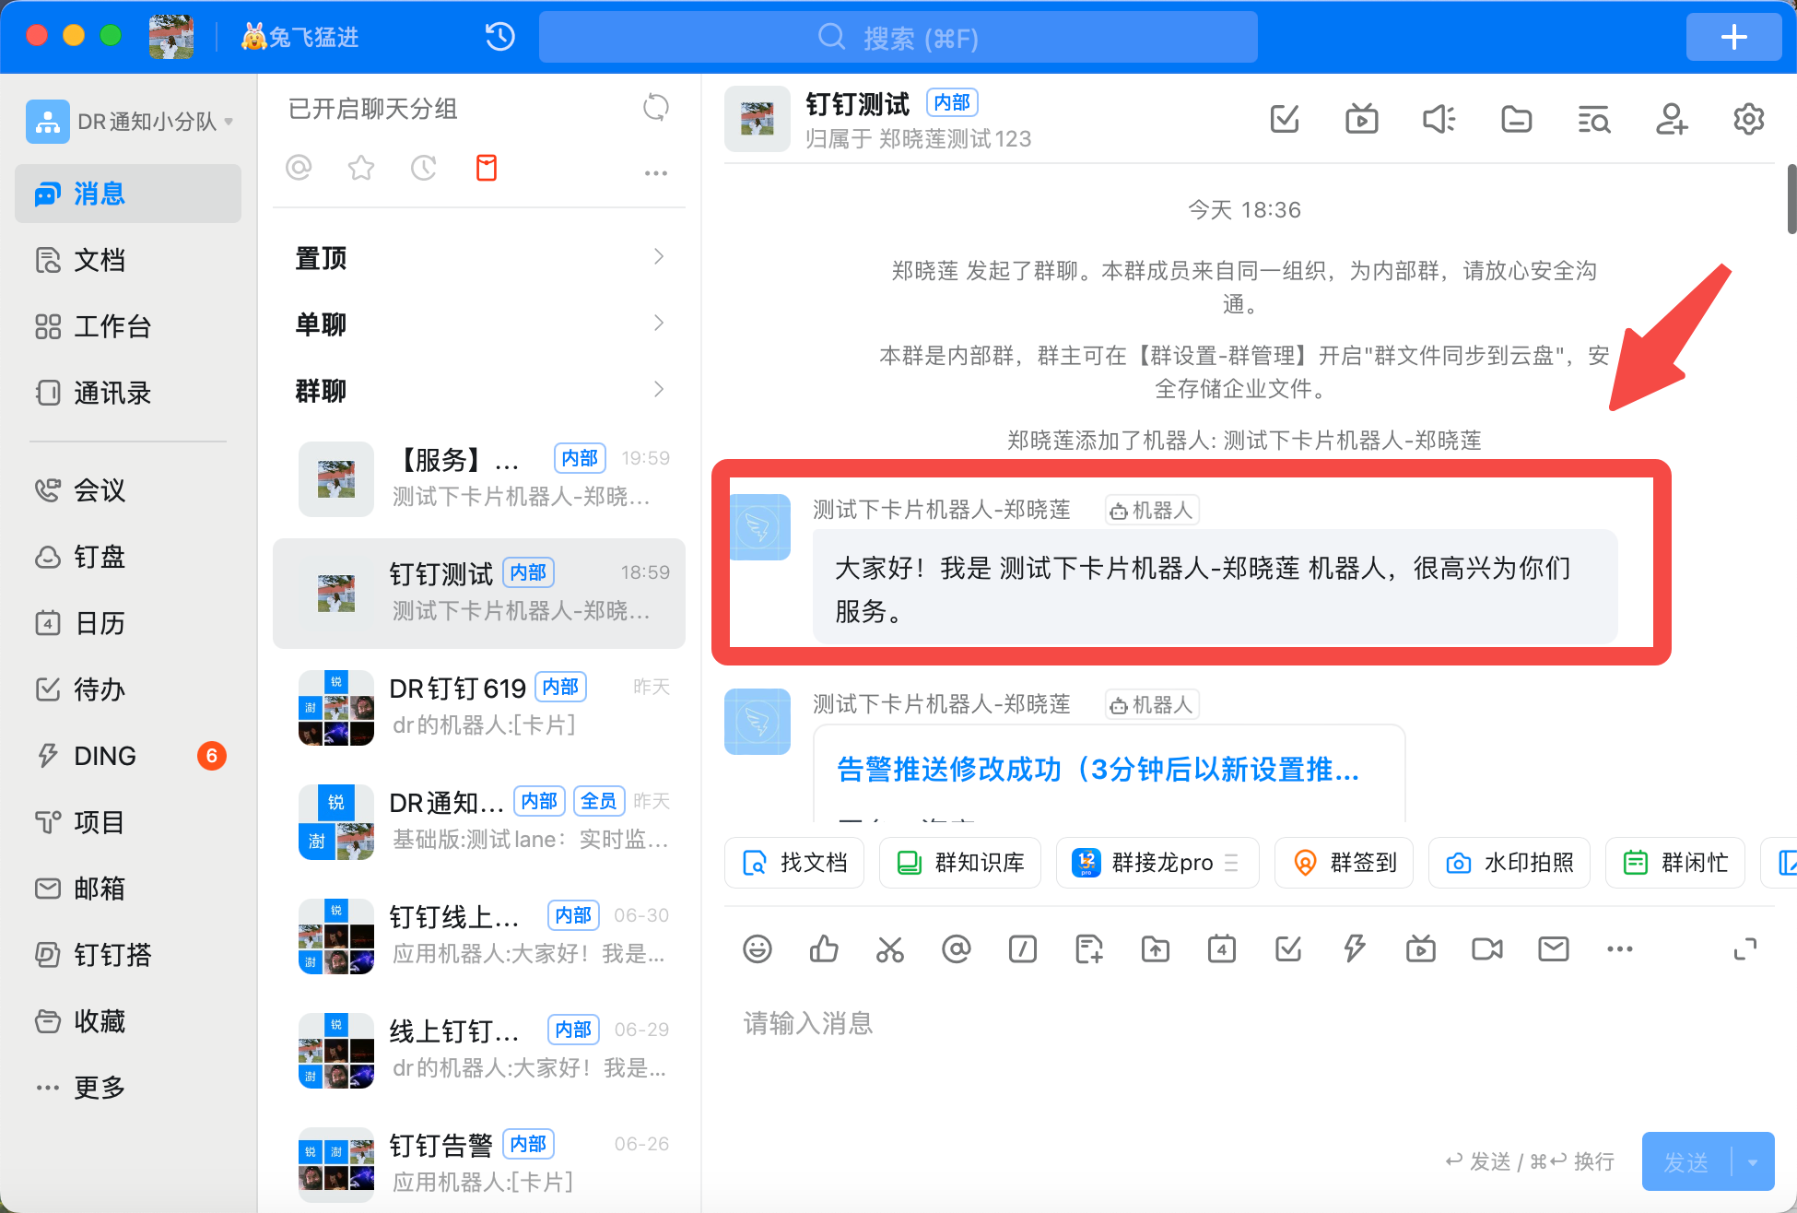
Task: Click the 钉钉测试 group avatar in chat header
Action: (758, 119)
